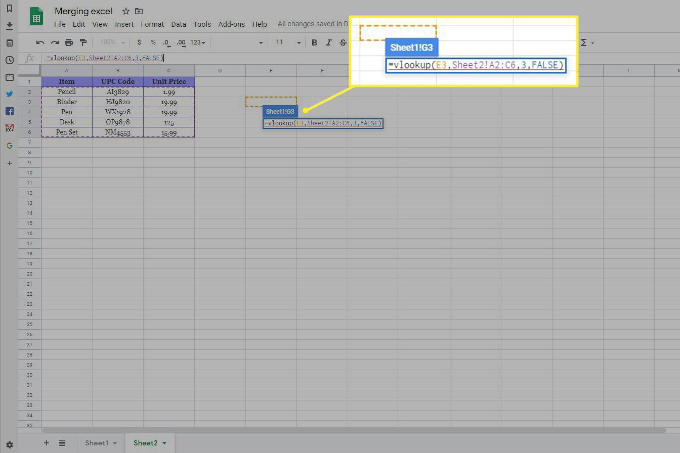
Task: Open the news reader sidebar icon
Action: coord(9,43)
